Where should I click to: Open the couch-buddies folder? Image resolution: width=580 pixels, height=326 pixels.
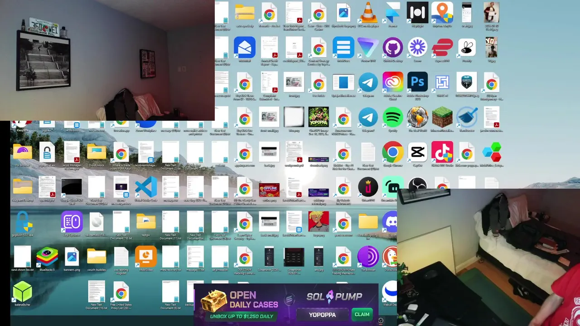tap(96, 257)
